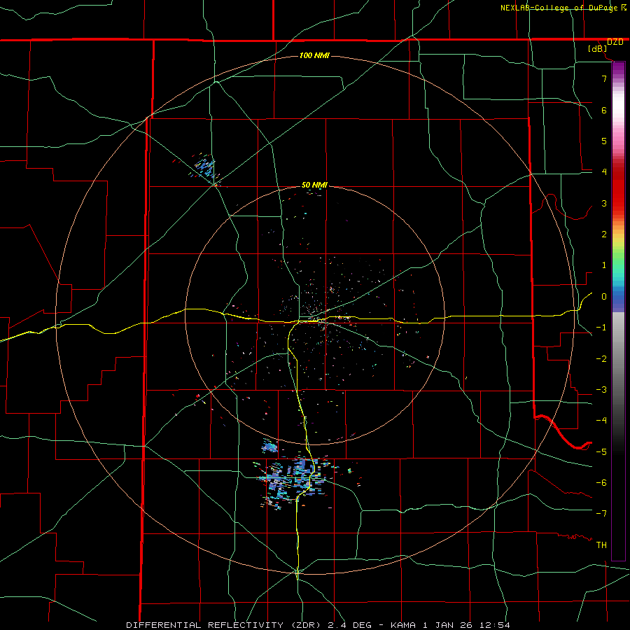Click the 50 NMI range ring label
The image size is (630, 630).
pos(314,185)
